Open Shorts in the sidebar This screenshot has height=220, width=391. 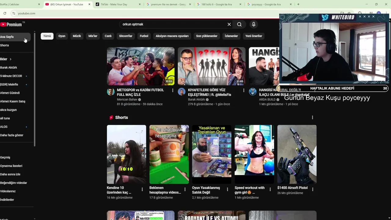coord(15,45)
